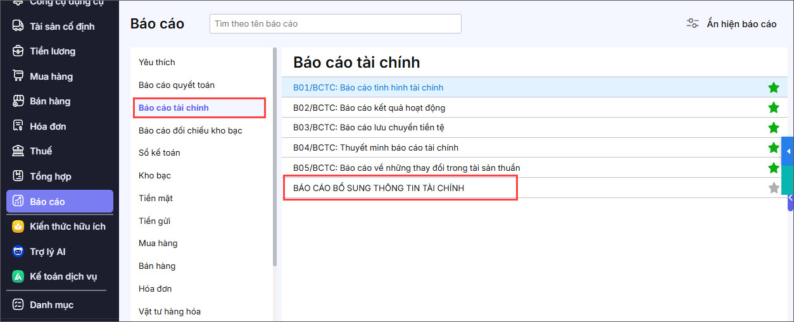794x322 pixels.
Task: Click the teal tab on the right edge
Action: (x=788, y=180)
